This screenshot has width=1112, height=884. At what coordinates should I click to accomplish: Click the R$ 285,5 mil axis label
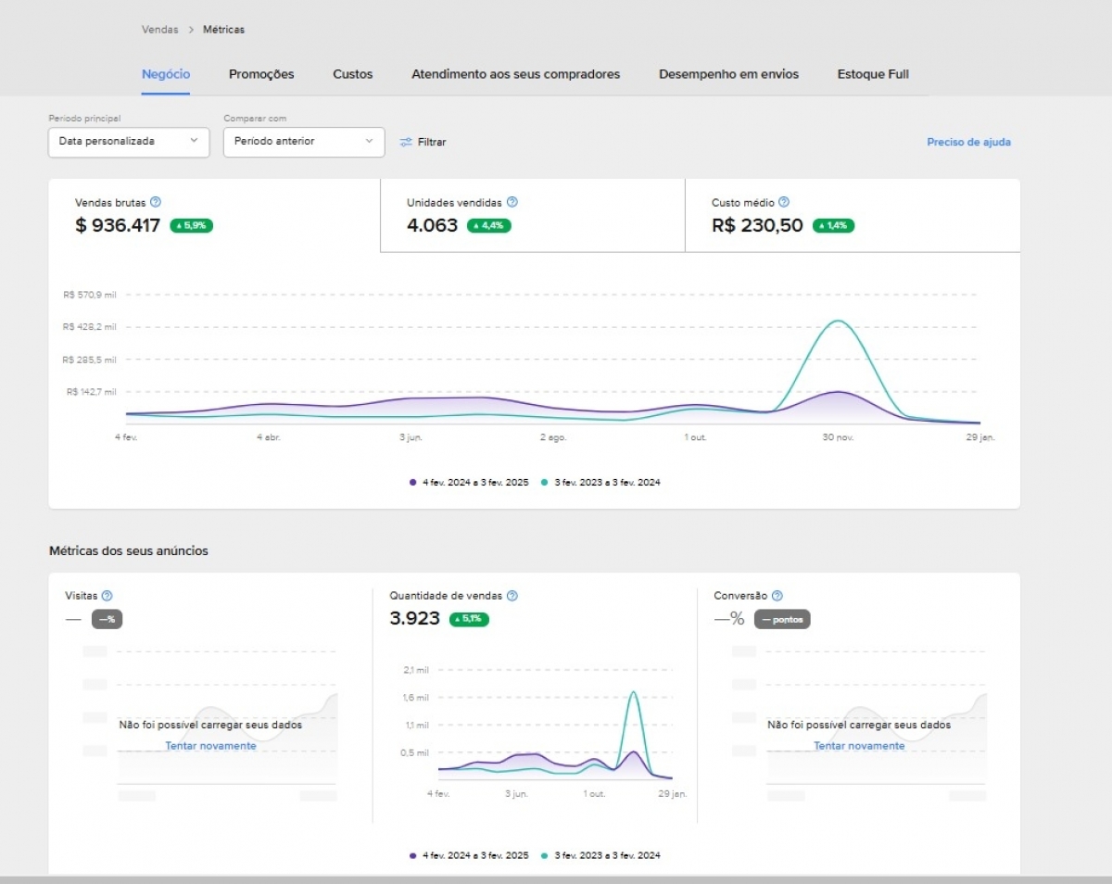[90, 360]
